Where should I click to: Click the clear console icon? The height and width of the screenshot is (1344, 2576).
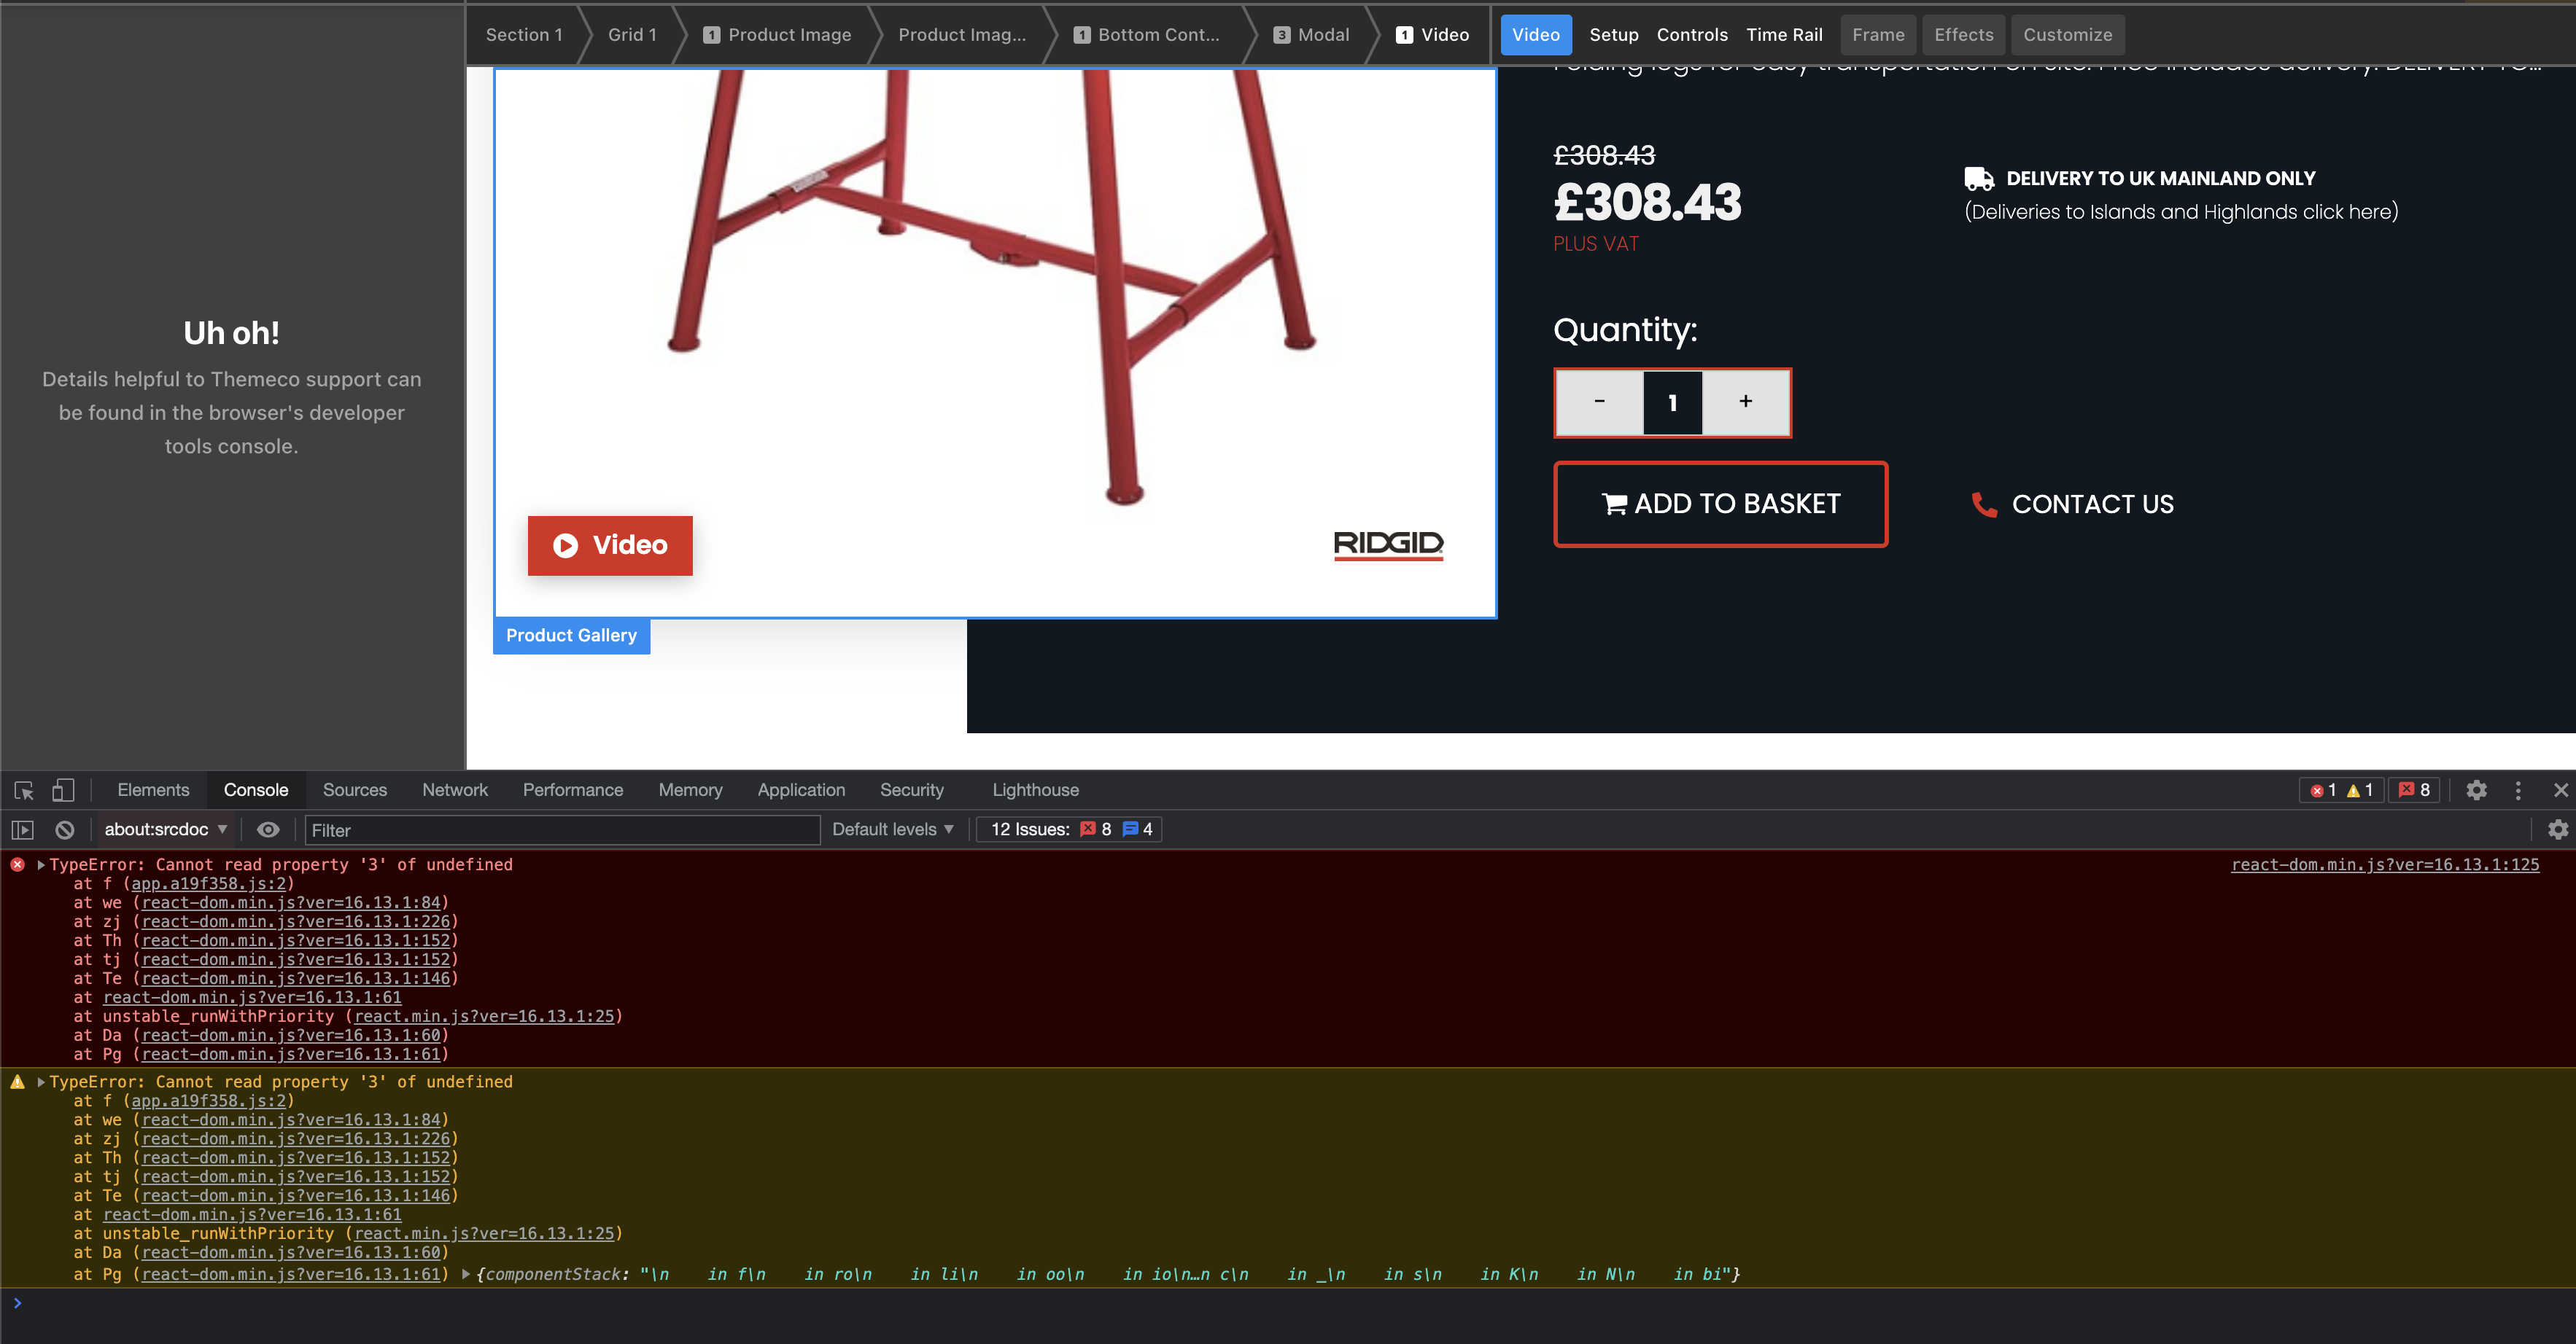65,829
